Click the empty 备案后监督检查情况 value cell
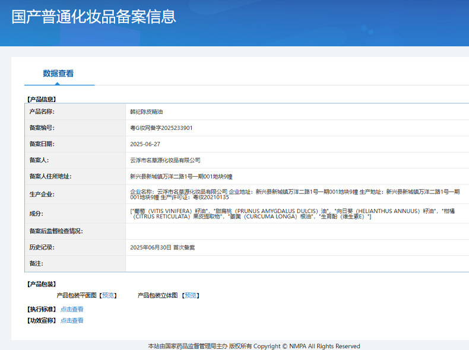This screenshot has width=469, height=350. tap(297, 231)
